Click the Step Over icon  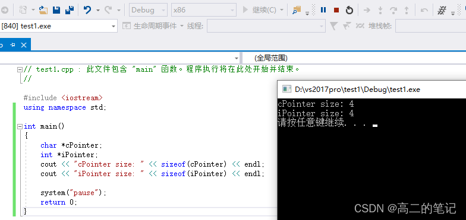pos(393,10)
